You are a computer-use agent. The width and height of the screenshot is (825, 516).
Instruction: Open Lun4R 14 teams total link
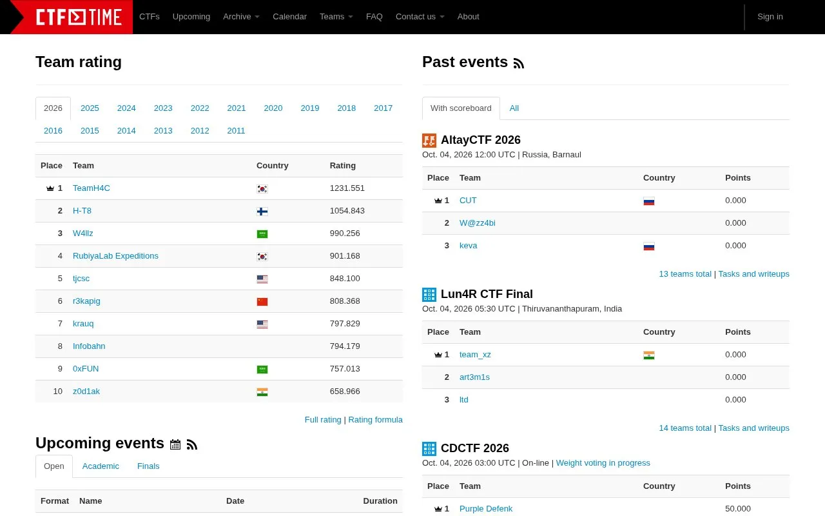click(x=685, y=428)
